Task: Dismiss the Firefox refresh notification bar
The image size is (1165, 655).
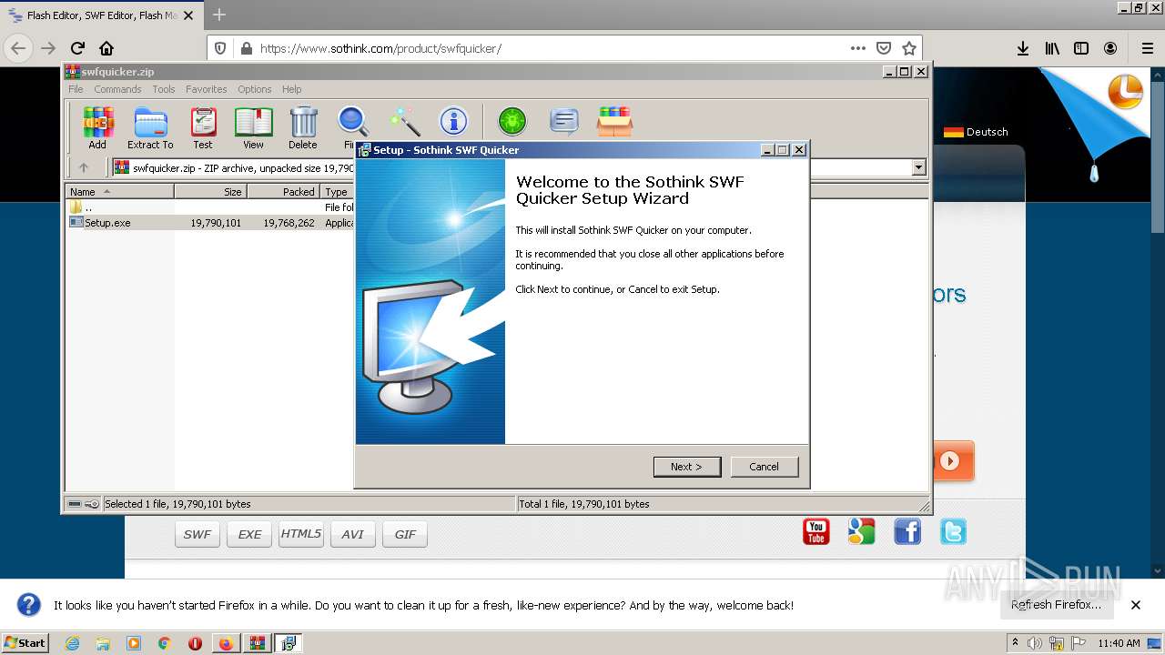Action: click(1136, 605)
